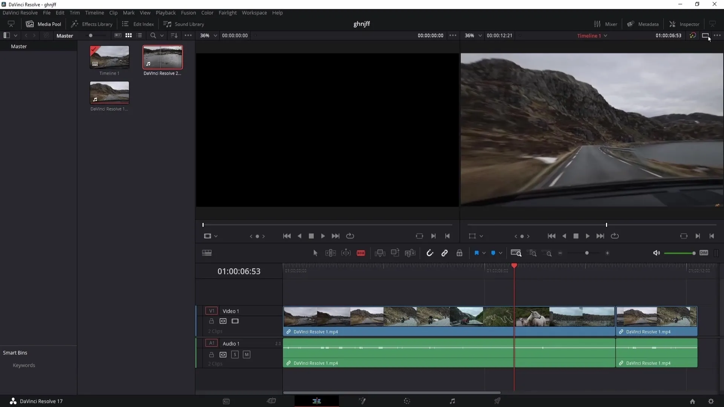The height and width of the screenshot is (407, 724).
Task: Click the Sound Library button
Action: pyautogui.click(x=184, y=24)
